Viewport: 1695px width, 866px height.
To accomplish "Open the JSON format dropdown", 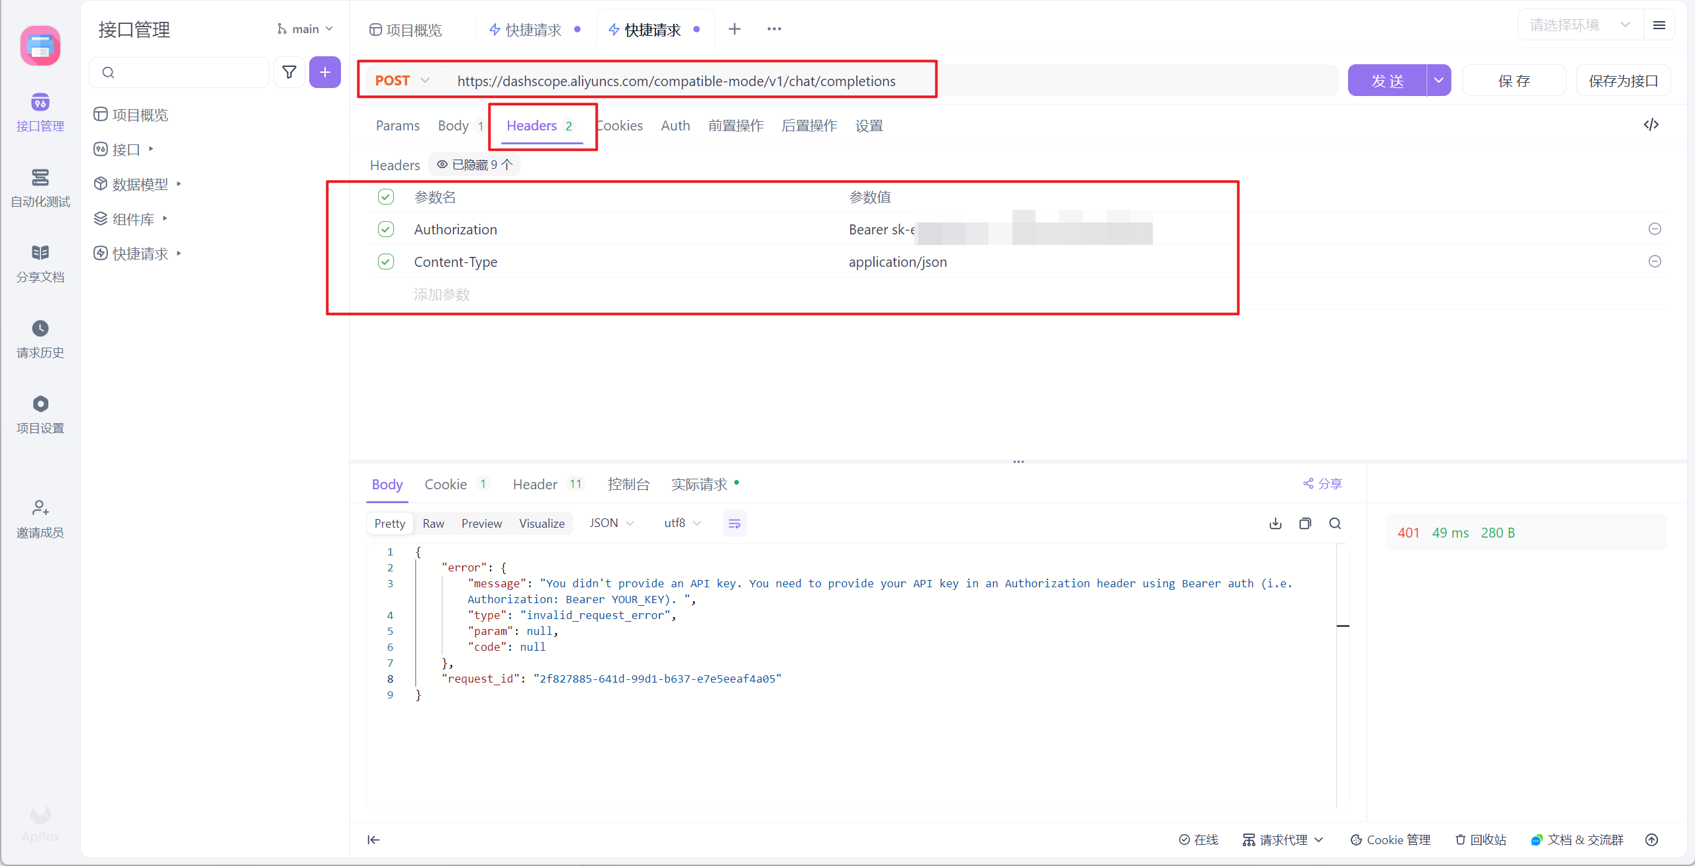I will pyautogui.click(x=611, y=523).
